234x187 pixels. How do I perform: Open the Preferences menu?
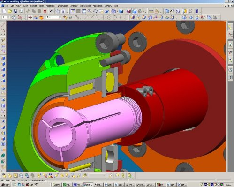pyautogui.click(x=85, y=6)
